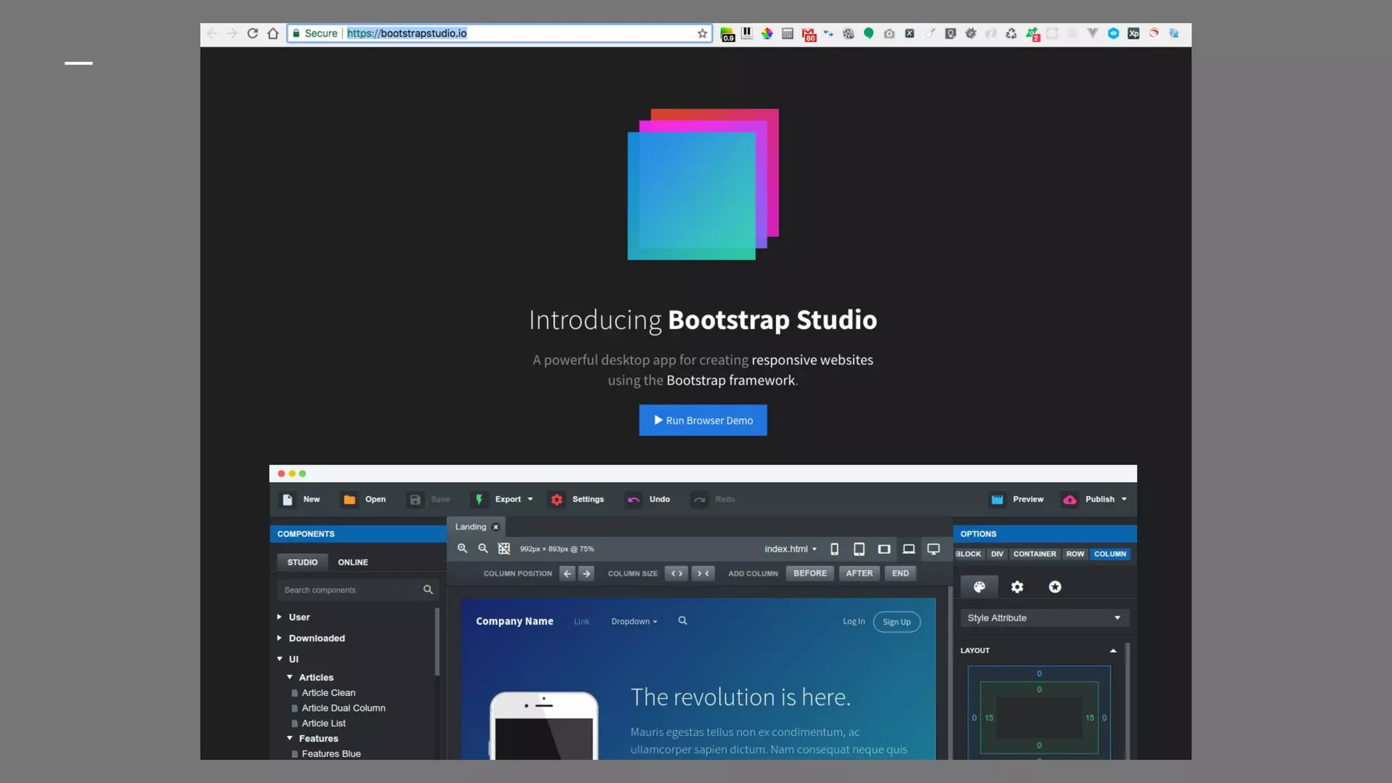Open Settings with the red gear icon

point(557,500)
